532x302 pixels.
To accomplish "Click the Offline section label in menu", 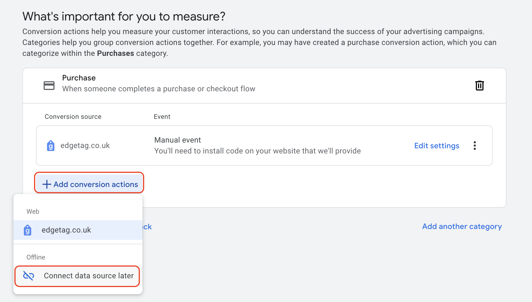I will tap(36, 257).
